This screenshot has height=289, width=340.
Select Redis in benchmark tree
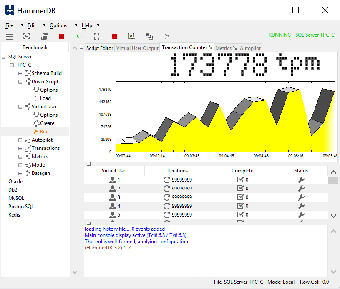coord(14,215)
